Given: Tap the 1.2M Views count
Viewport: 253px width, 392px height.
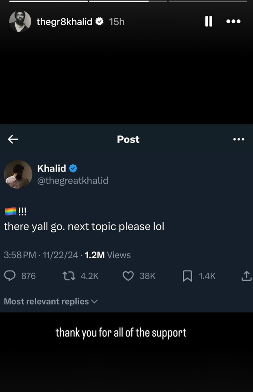Looking at the screenshot, I should (x=107, y=255).
